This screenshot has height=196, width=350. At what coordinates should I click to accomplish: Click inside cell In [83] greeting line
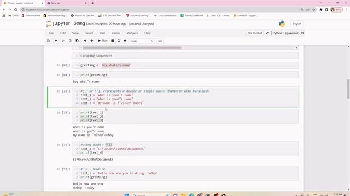(185, 65)
